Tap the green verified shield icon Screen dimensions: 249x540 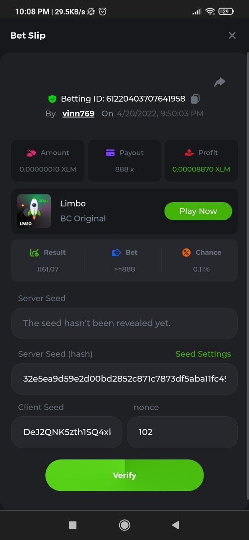(52, 99)
